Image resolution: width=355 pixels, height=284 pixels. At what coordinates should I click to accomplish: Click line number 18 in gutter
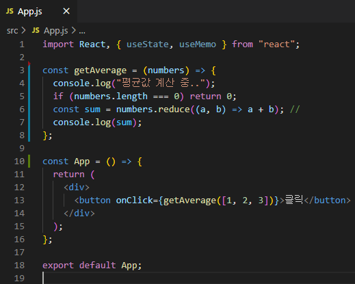(19, 266)
